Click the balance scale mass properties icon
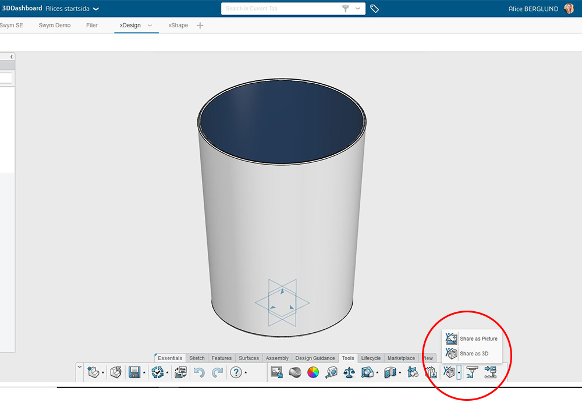Image resolution: width=582 pixels, height=413 pixels. point(349,373)
